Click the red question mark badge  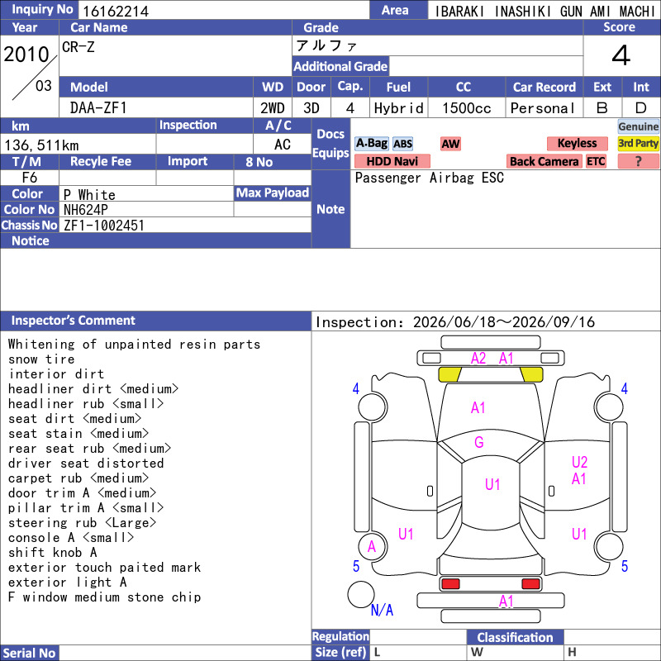(638, 161)
